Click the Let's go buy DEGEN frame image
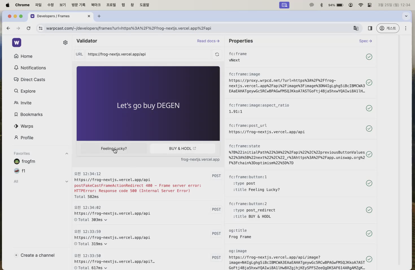 pyautogui.click(x=148, y=103)
